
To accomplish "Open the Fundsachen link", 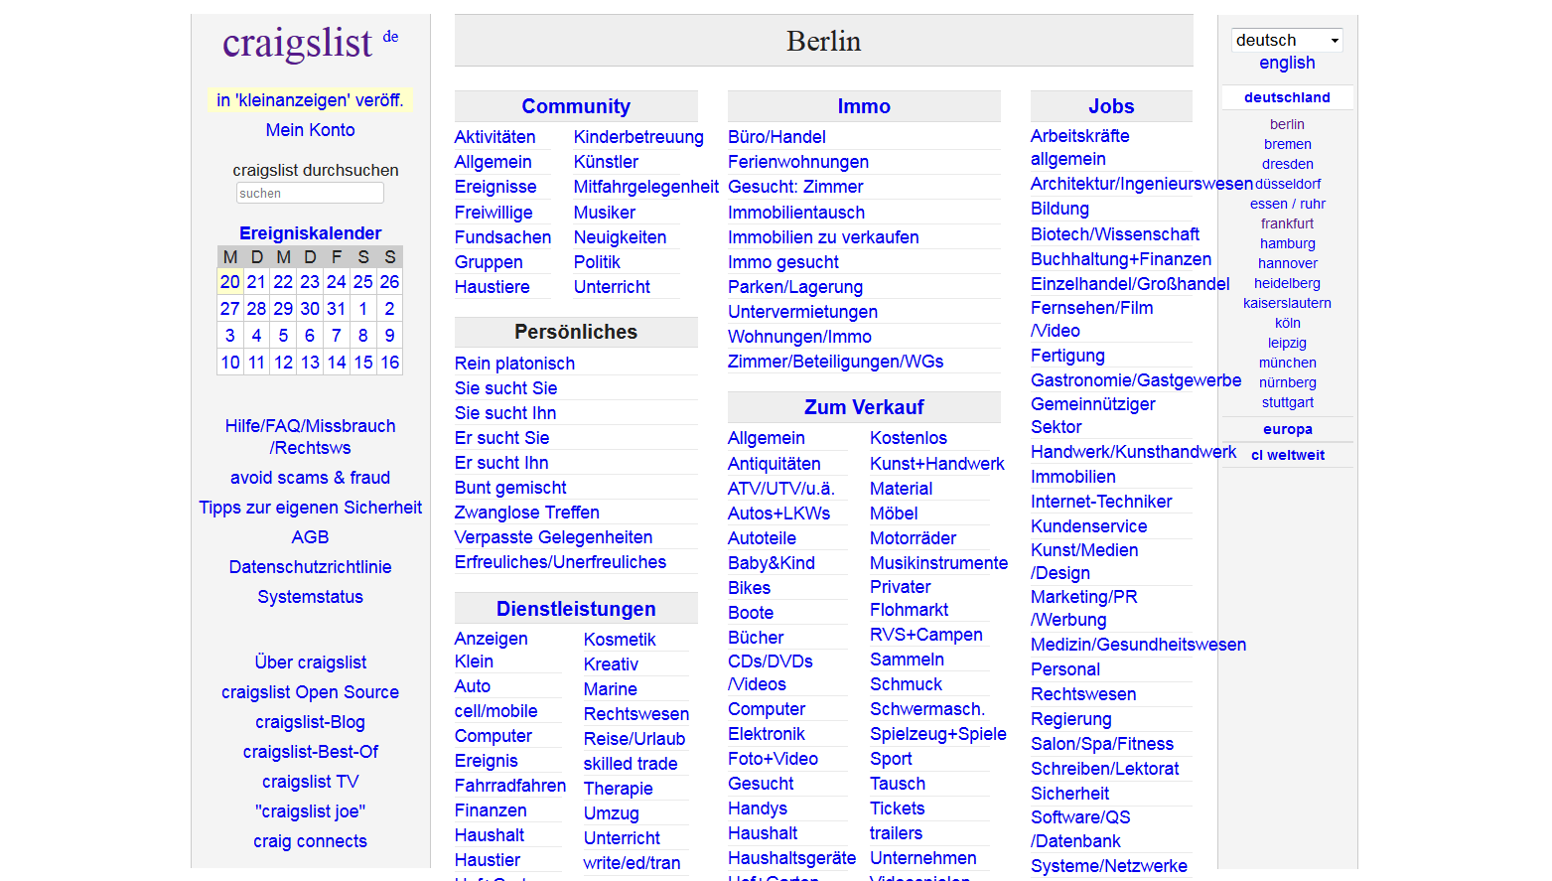I will click(502, 237).
